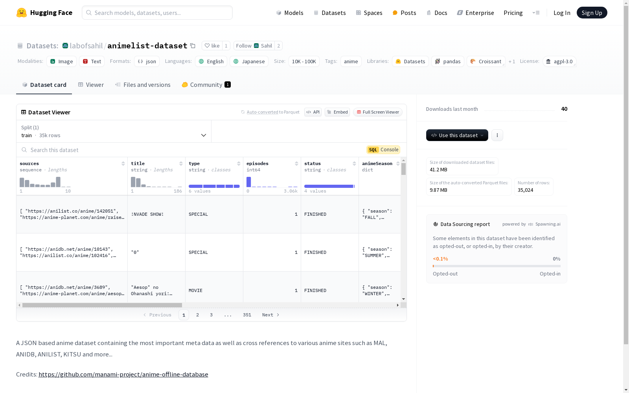Screen dimensions: 629x393
Task: Click the Sign Up button
Action: point(592,13)
